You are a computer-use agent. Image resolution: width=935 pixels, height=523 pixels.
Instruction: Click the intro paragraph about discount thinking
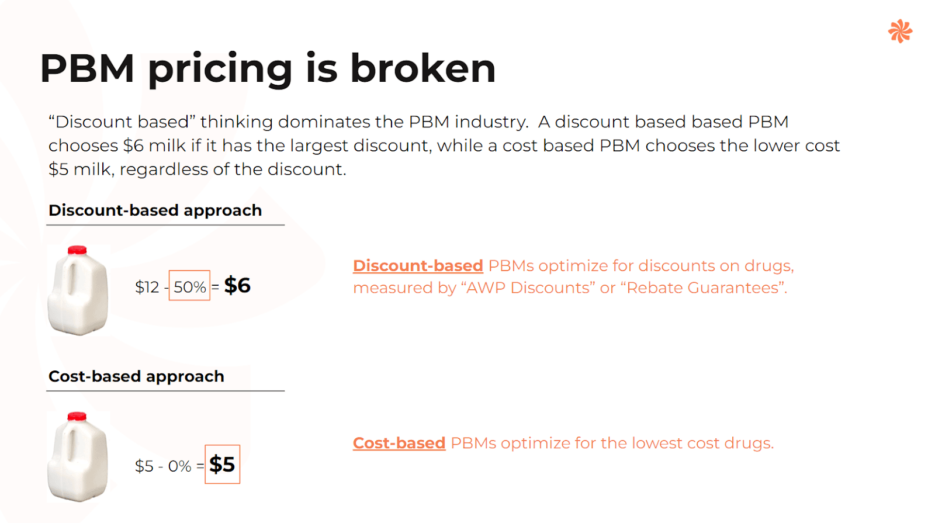tap(444, 146)
